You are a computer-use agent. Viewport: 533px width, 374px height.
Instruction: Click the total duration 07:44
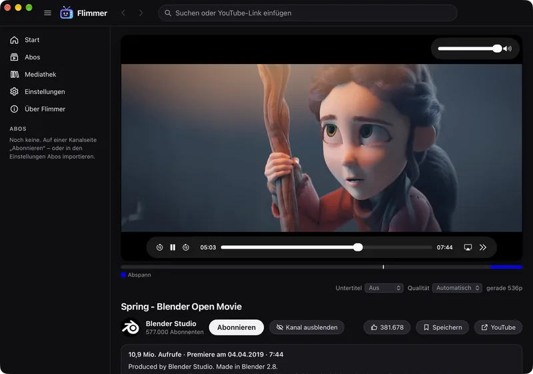tap(444, 247)
